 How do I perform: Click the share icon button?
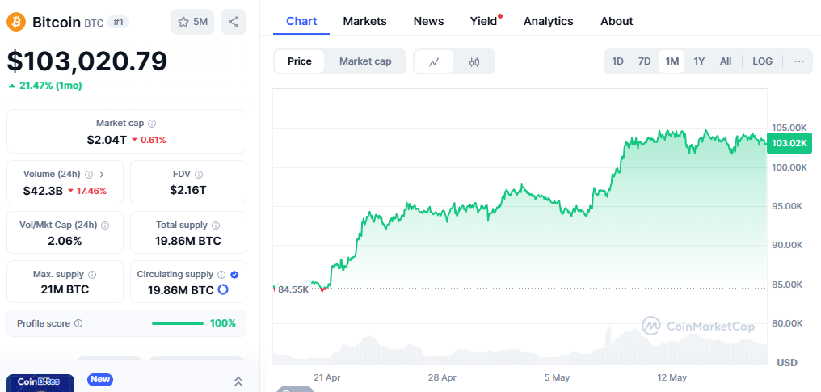click(x=234, y=22)
